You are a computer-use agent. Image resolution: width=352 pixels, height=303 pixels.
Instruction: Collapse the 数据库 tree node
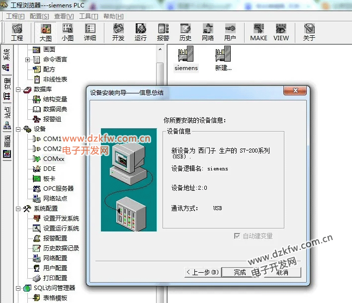[18, 89]
